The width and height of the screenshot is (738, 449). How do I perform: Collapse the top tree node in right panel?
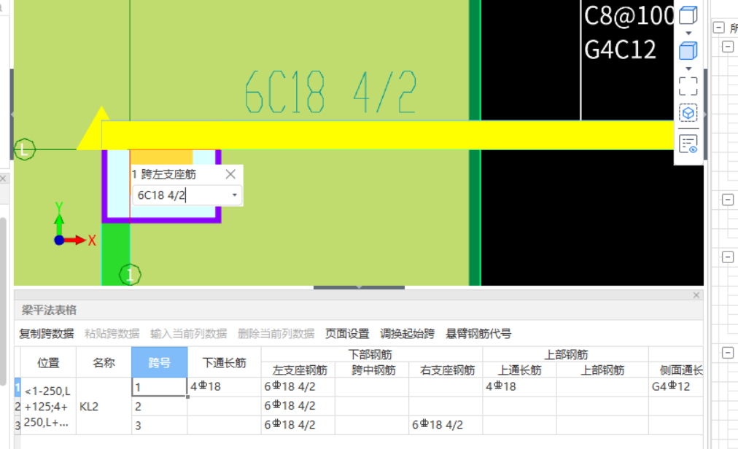(x=719, y=27)
